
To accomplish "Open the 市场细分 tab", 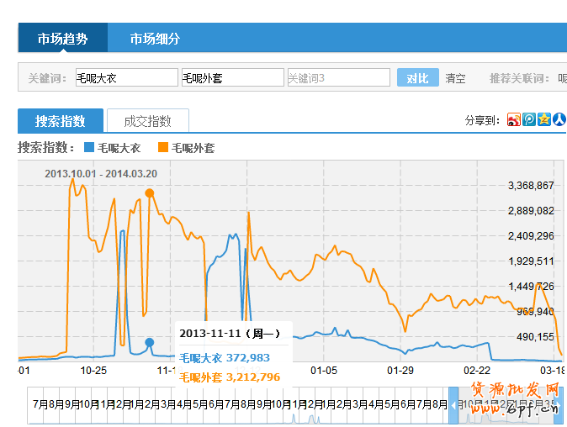I will pyautogui.click(x=155, y=39).
